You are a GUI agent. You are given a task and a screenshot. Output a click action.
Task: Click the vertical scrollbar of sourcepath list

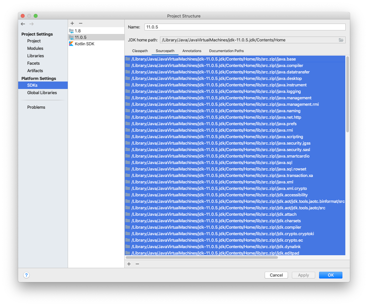[348, 94]
